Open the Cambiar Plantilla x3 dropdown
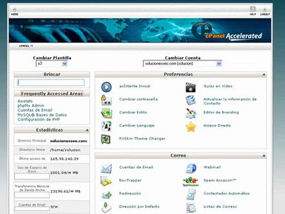 pyautogui.click(x=52, y=64)
